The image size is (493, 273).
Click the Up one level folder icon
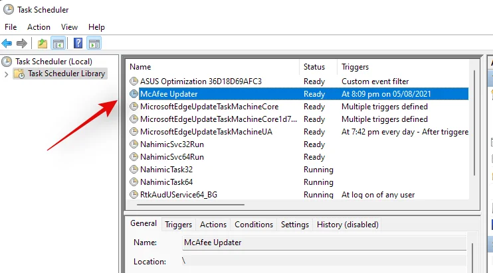click(x=42, y=43)
